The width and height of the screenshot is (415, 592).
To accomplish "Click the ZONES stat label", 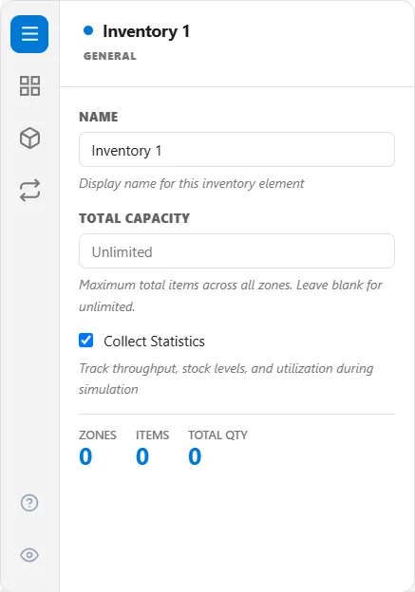I will 98,435.
